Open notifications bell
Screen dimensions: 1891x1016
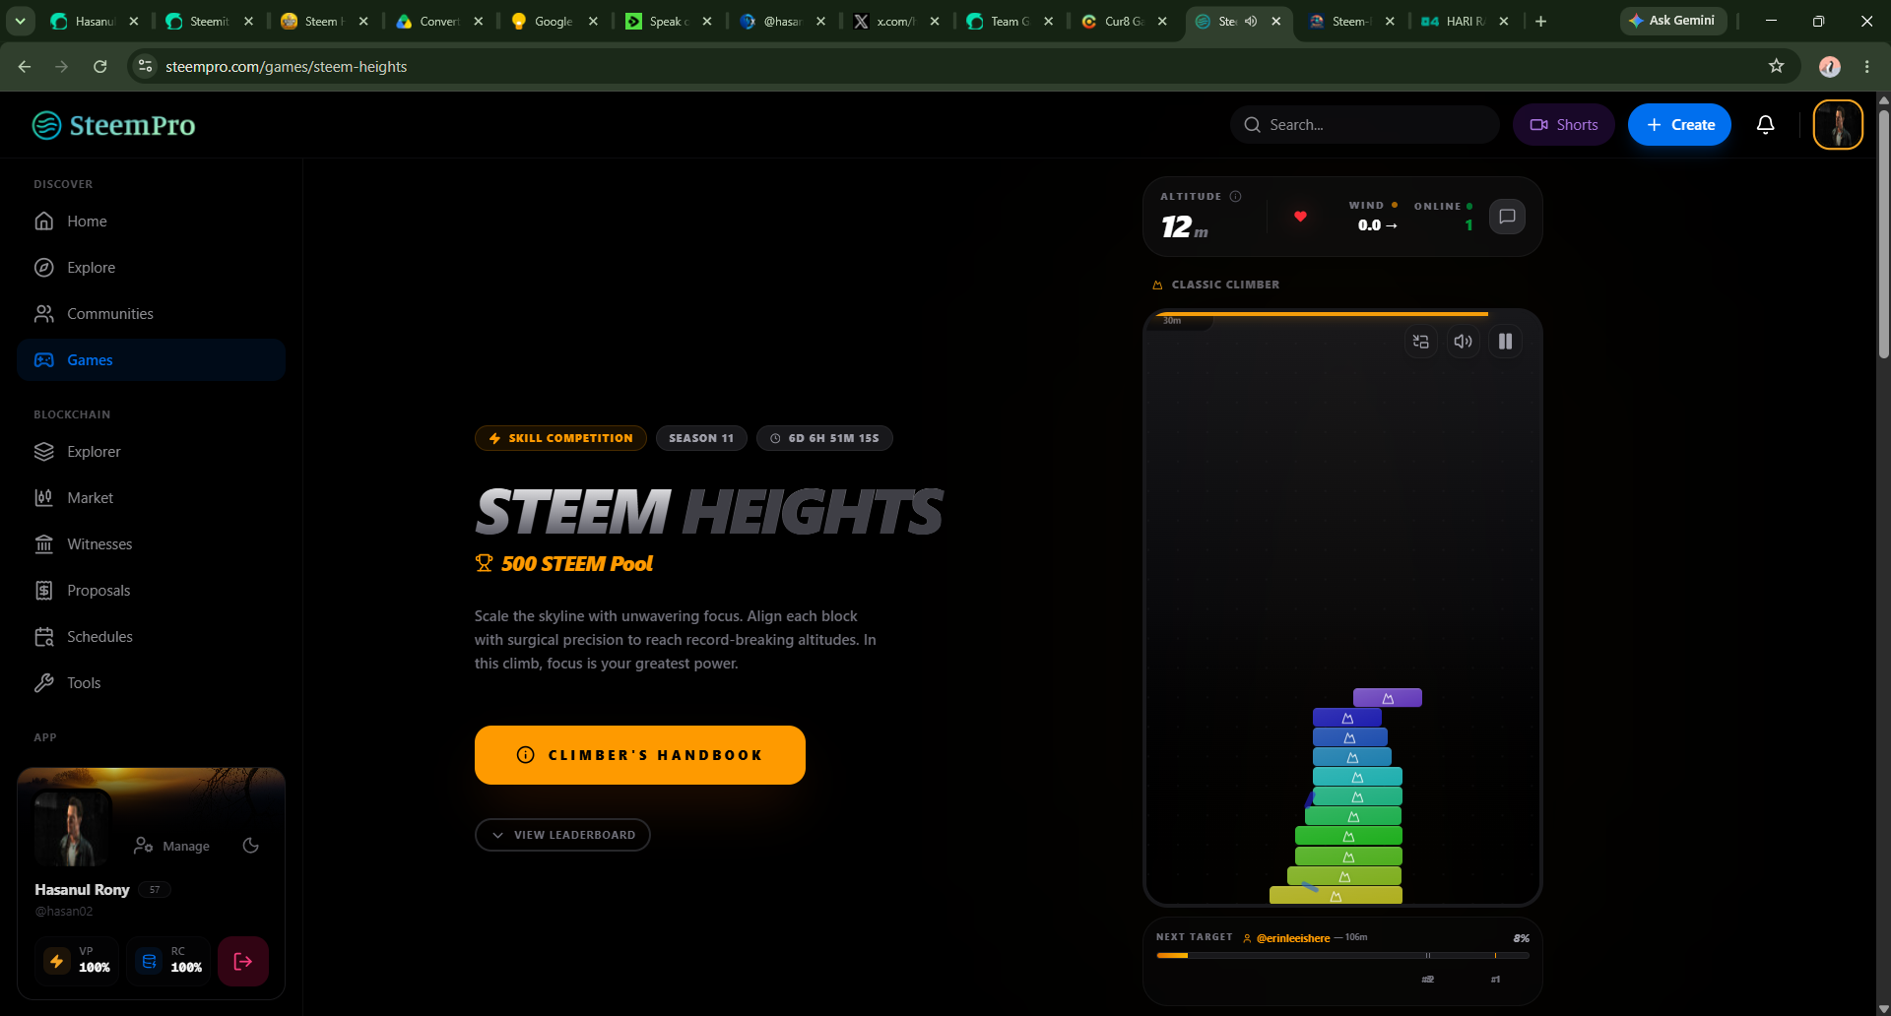1766,125
